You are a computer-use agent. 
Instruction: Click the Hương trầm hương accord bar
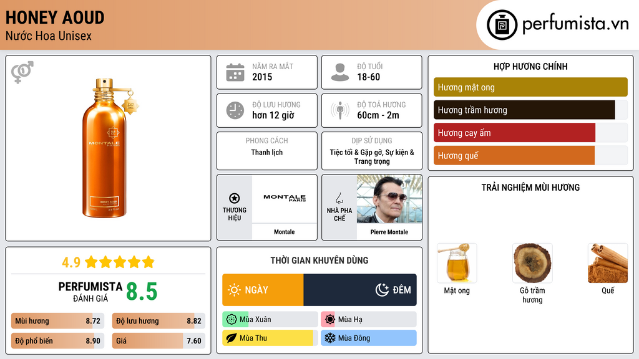[x=524, y=110]
